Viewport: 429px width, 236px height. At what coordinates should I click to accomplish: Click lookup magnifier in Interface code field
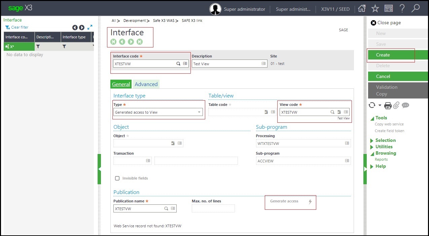[x=178, y=64]
